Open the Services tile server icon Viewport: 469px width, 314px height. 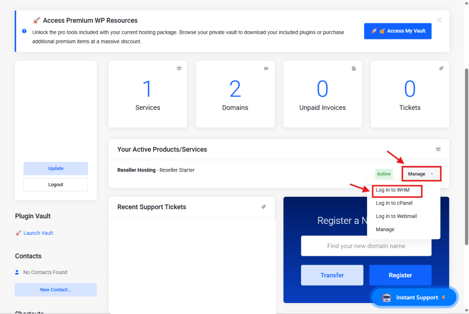click(179, 69)
